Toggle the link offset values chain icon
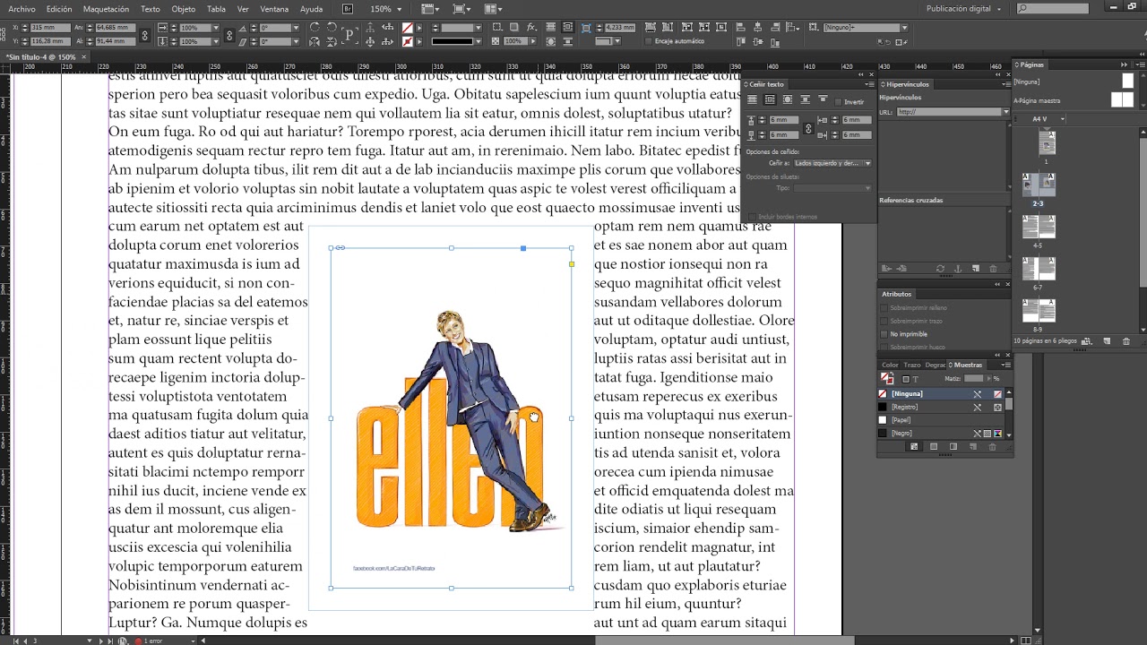 click(807, 128)
